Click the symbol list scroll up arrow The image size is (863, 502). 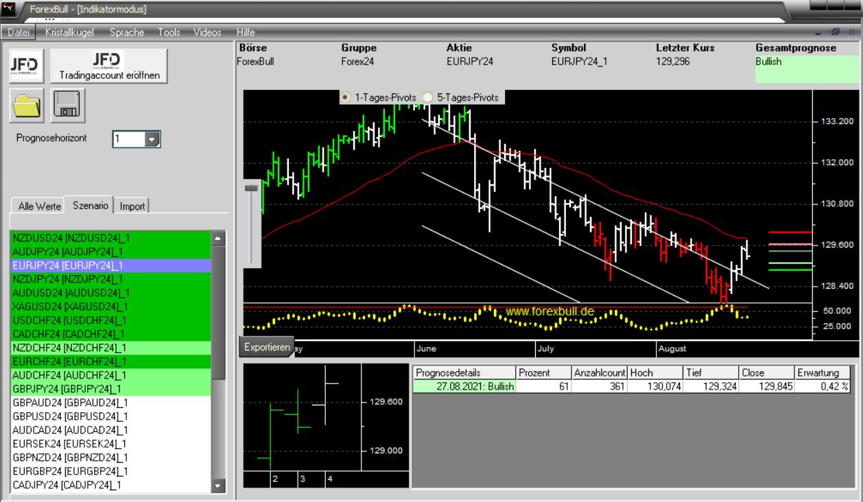coord(218,239)
